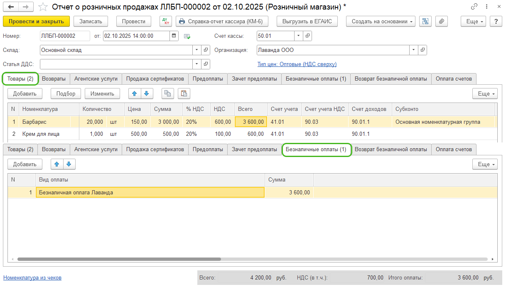Copy the document link via chain icon
Image resolution: width=506 pixels, height=287 pixels.
474,7
